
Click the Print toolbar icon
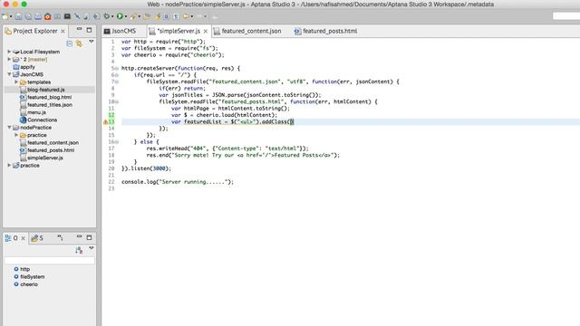point(38,16)
